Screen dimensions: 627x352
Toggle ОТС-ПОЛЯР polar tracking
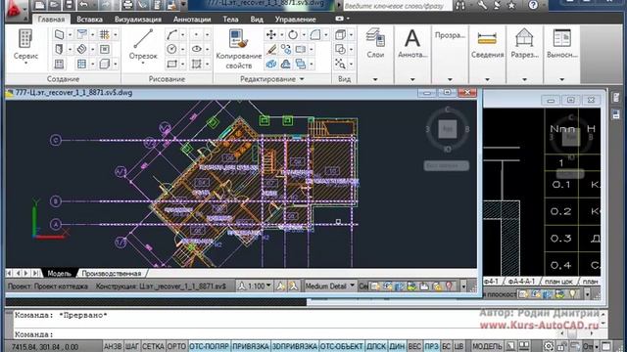(209, 346)
